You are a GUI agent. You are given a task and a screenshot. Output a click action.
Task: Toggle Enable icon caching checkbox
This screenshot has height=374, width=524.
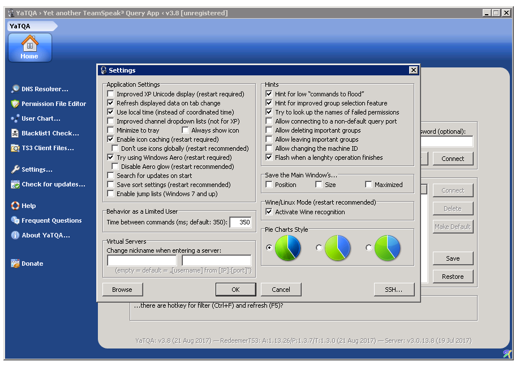point(110,139)
